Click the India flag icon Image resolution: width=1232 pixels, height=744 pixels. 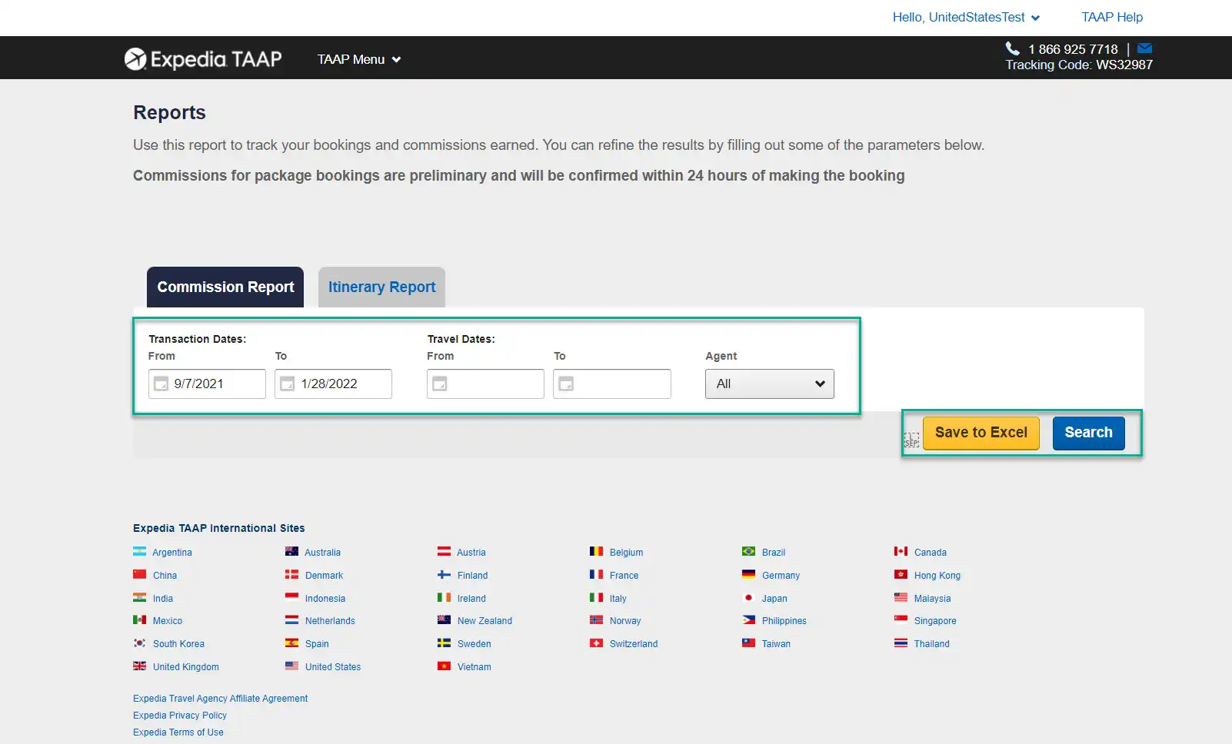[x=139, y=598]
